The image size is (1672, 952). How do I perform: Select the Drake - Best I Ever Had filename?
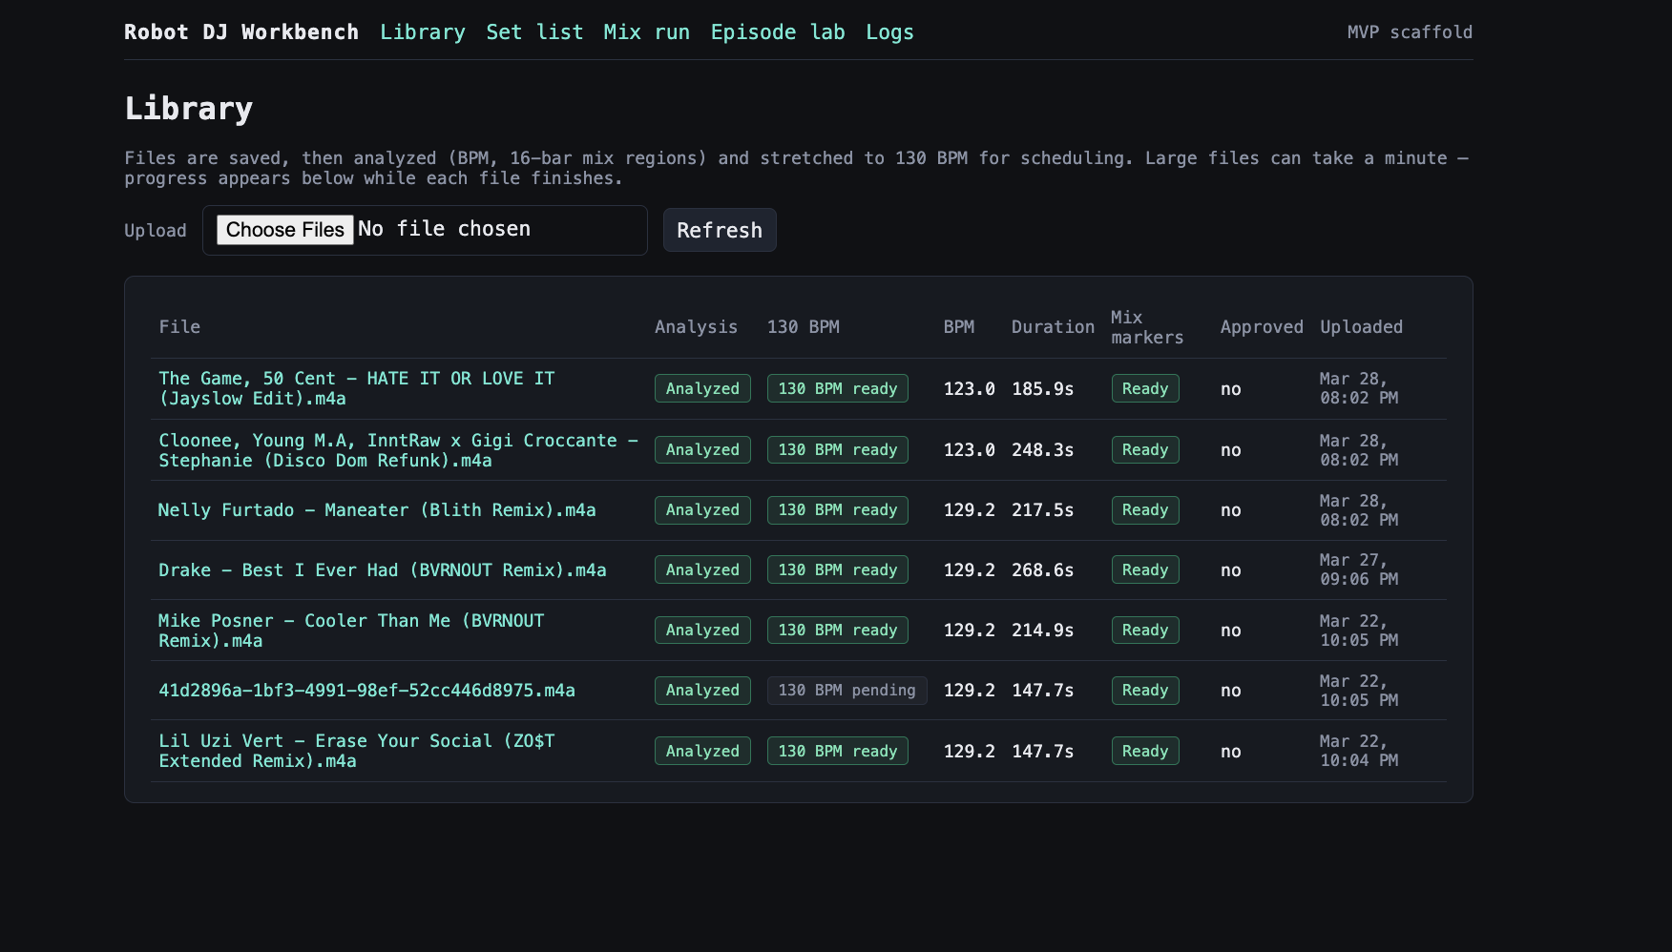[x=382, y=569]
